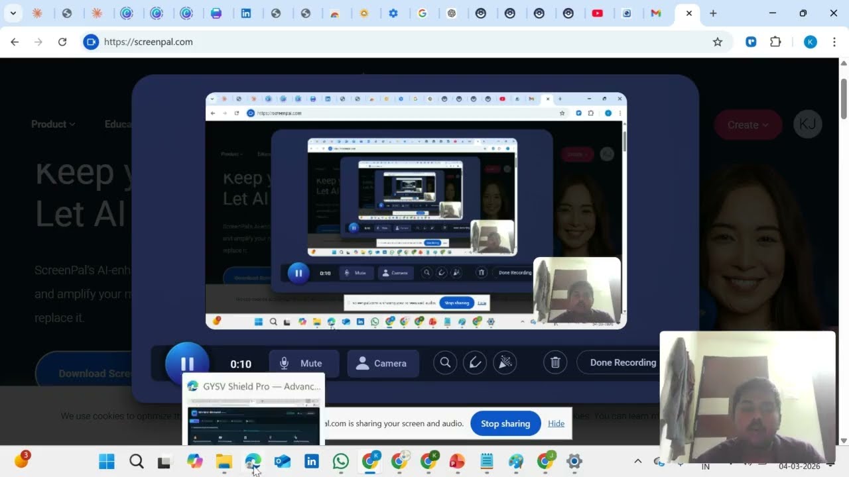The width and height of the screenshot is (849, 477).
Task: Open Notepad from the taskbar
Action: click(486, 461)
